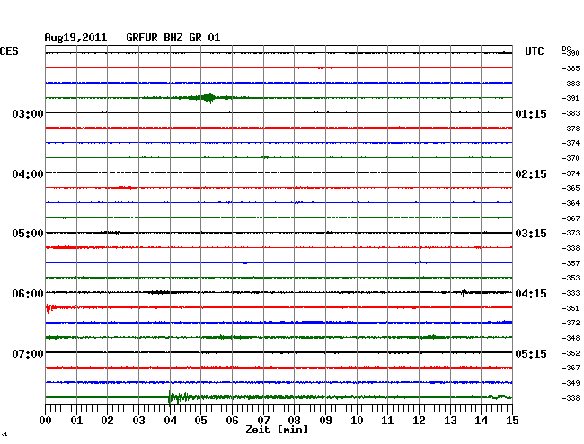Select minute tick label 04
The height and width of the screenshot is (444, 584).
click(x=170, y=421)
